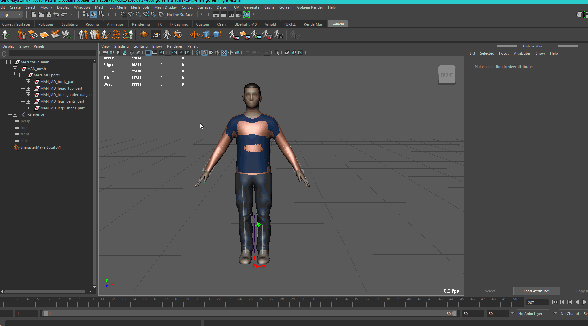Collapse the MAN_foule_main tree node

point(9,62)
